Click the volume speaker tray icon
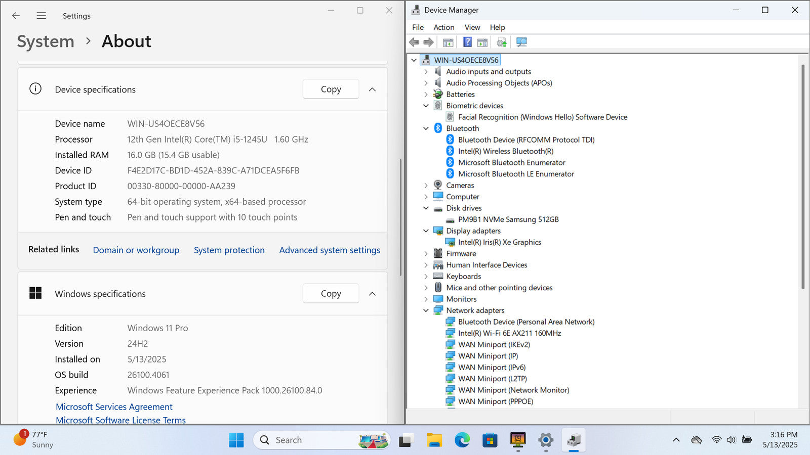810x455 pixels. 731,440
